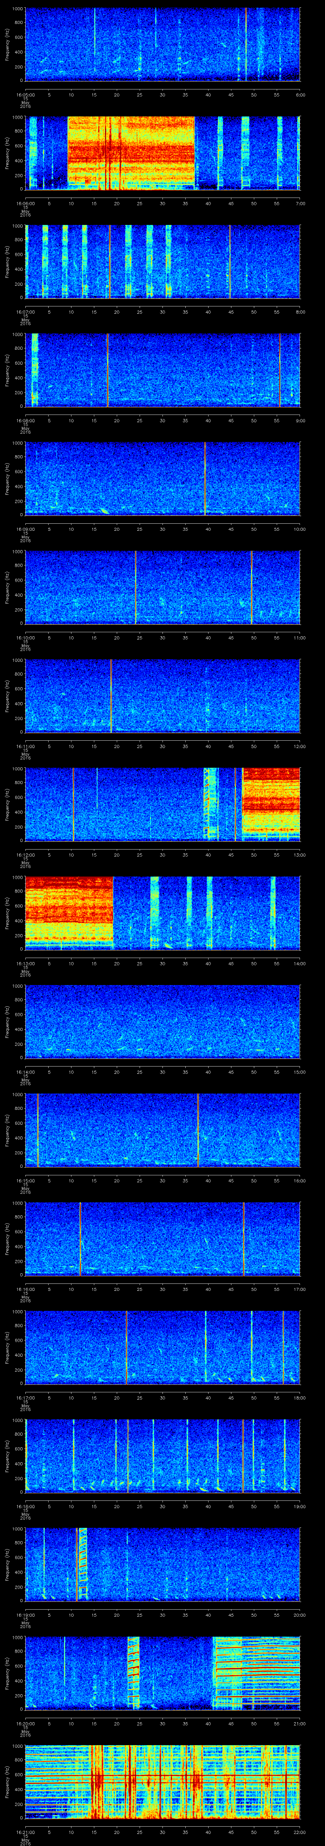Click the '15:00' end time label

click(299, 1071)
